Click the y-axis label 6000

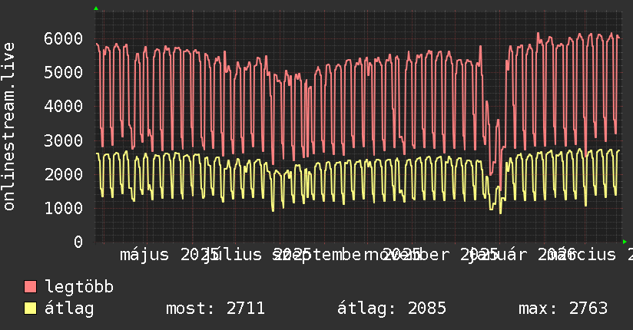[x=64, y=38]
